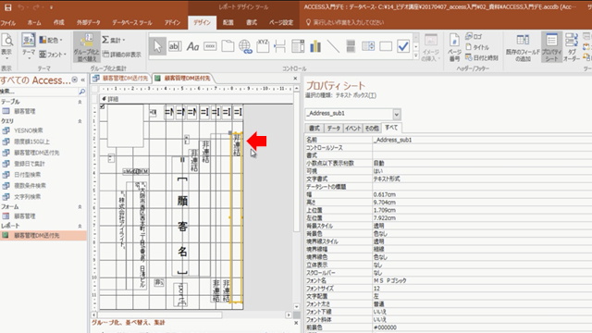
Task: Insert Page Numbers from ribbon
Action: pyautogui.click(x=454, y=47)
